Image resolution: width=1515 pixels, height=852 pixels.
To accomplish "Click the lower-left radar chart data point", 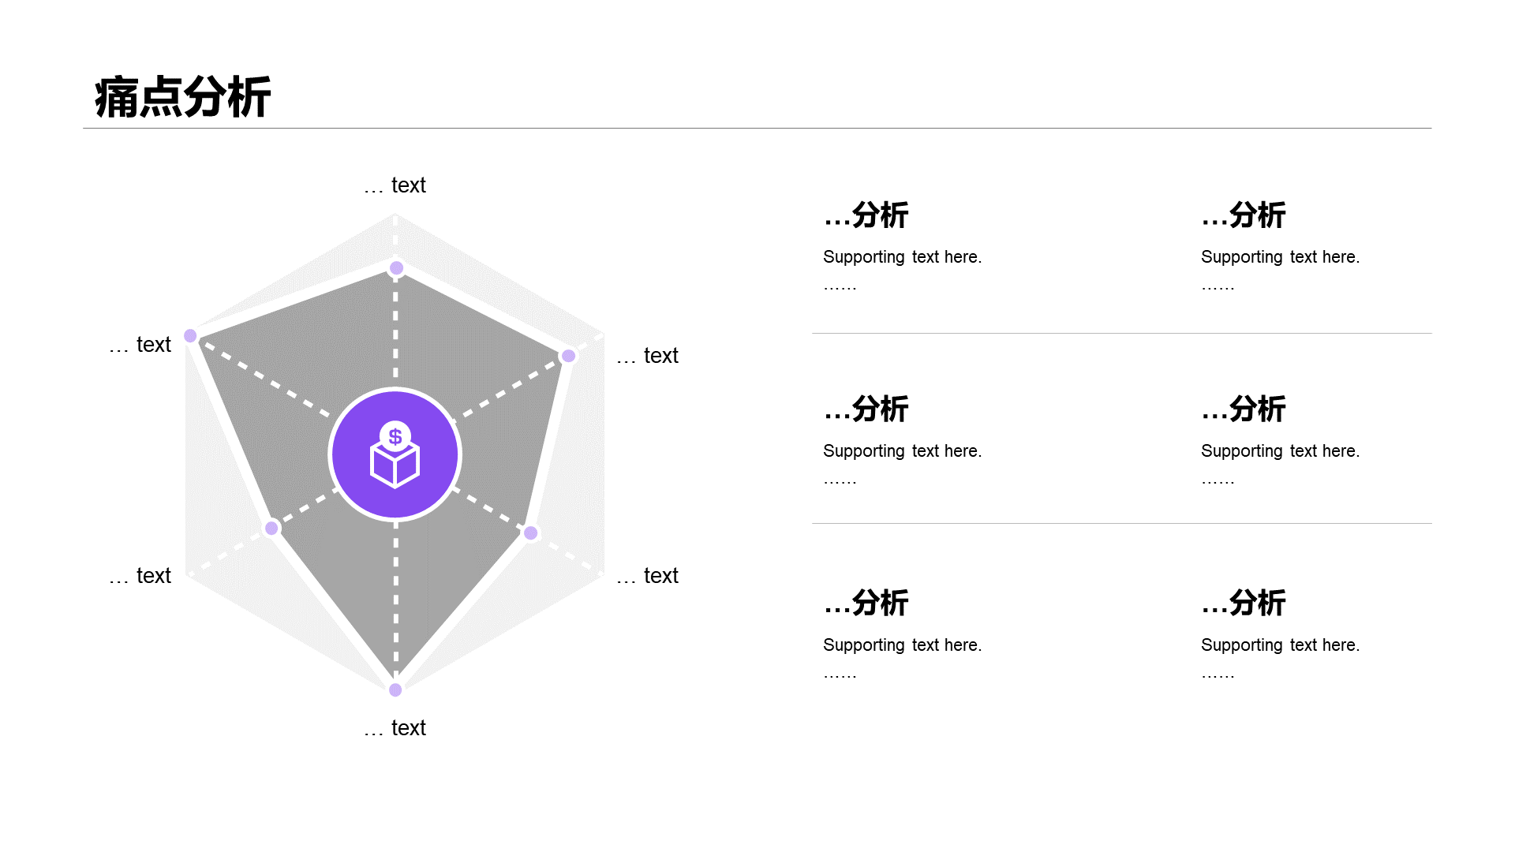I will pyautogui.click(x=271, y=529).
